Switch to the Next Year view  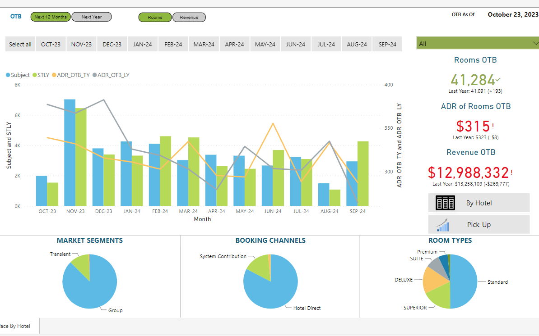tap(92, 17)
